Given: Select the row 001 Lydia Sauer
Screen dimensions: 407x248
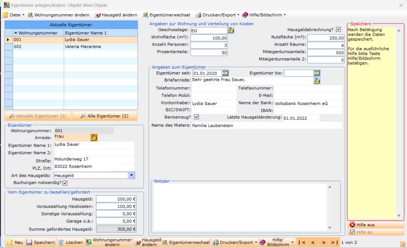Looking at the screenshot, I should tap(71, 40).
